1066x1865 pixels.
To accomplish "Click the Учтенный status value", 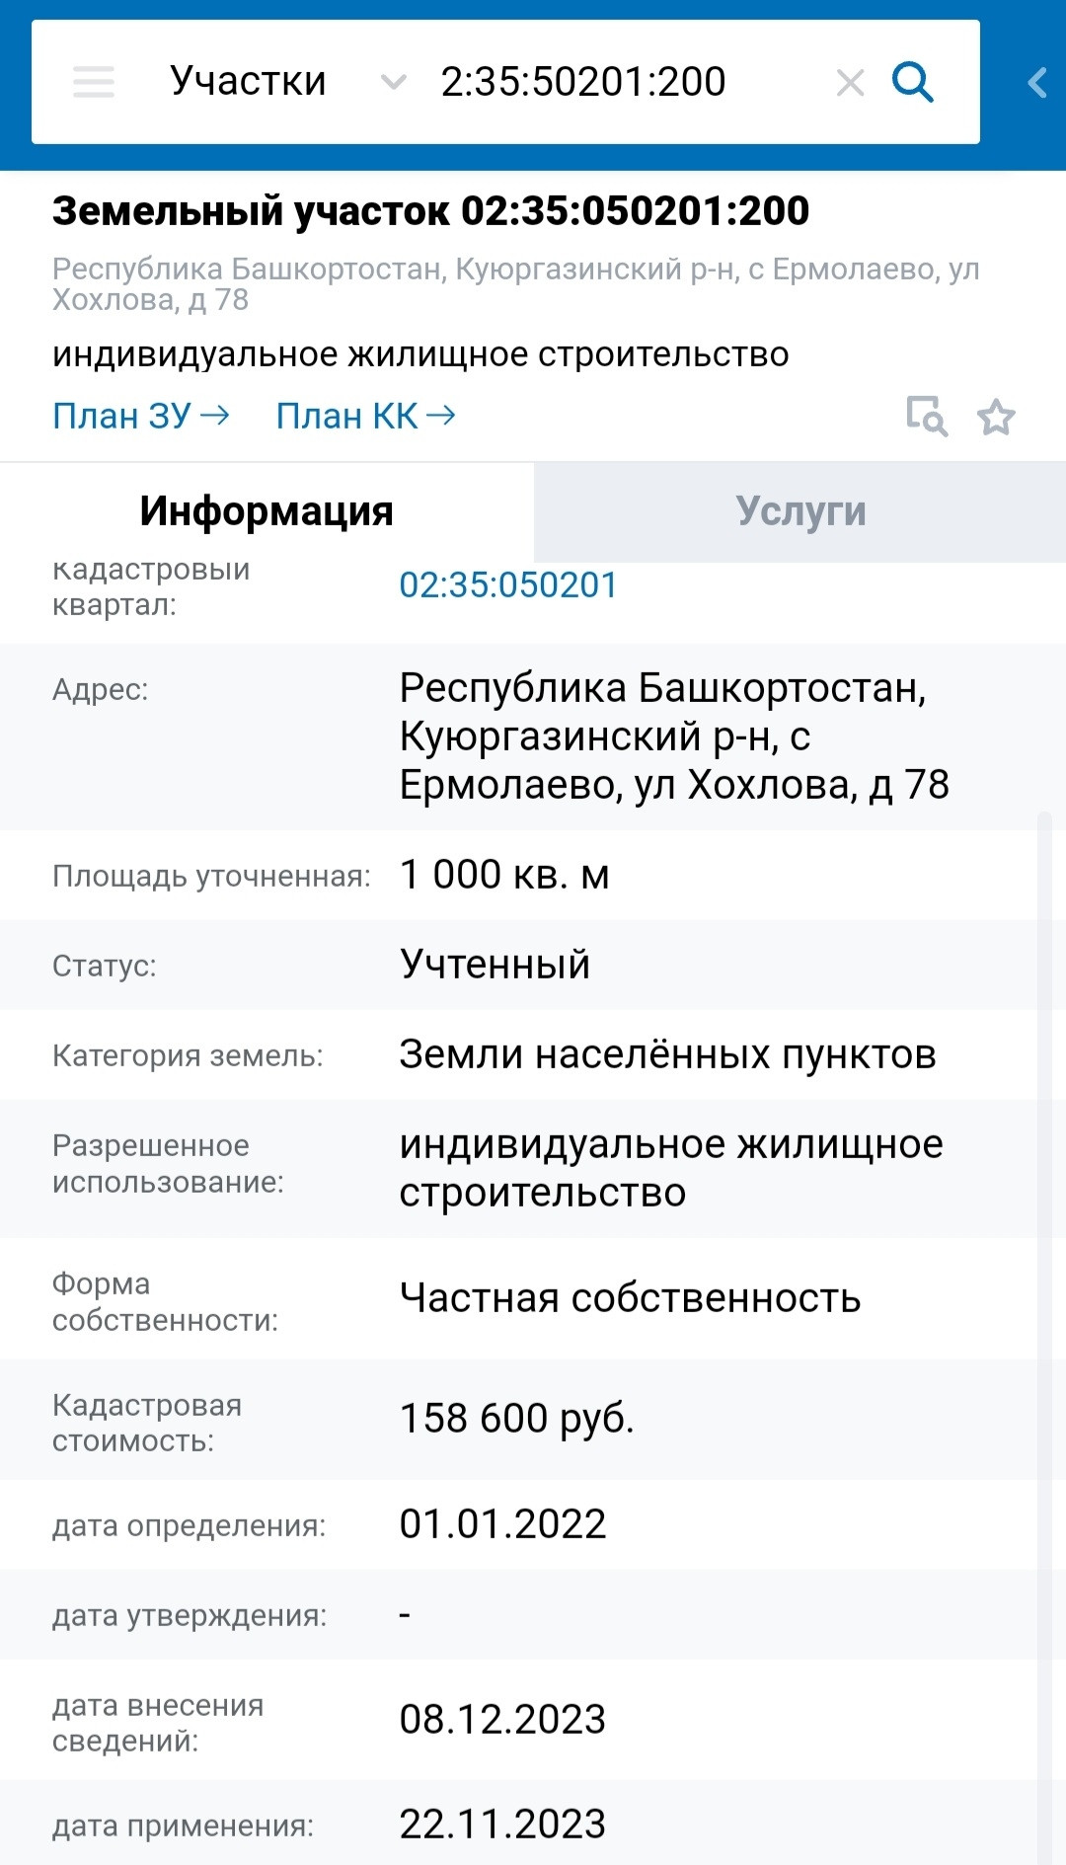I will [495, 965].
